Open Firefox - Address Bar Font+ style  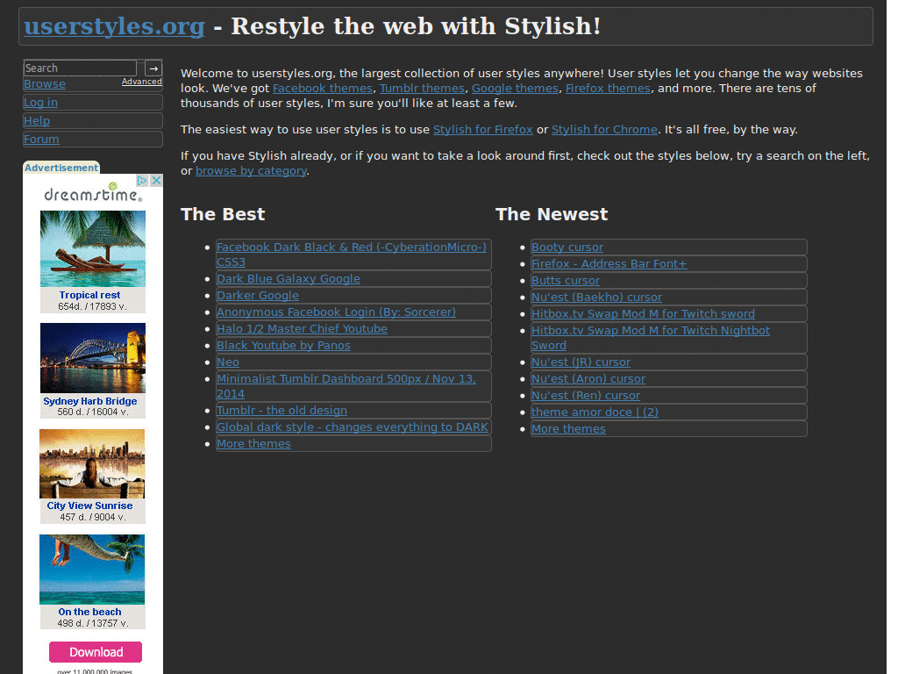click(609, 263)
